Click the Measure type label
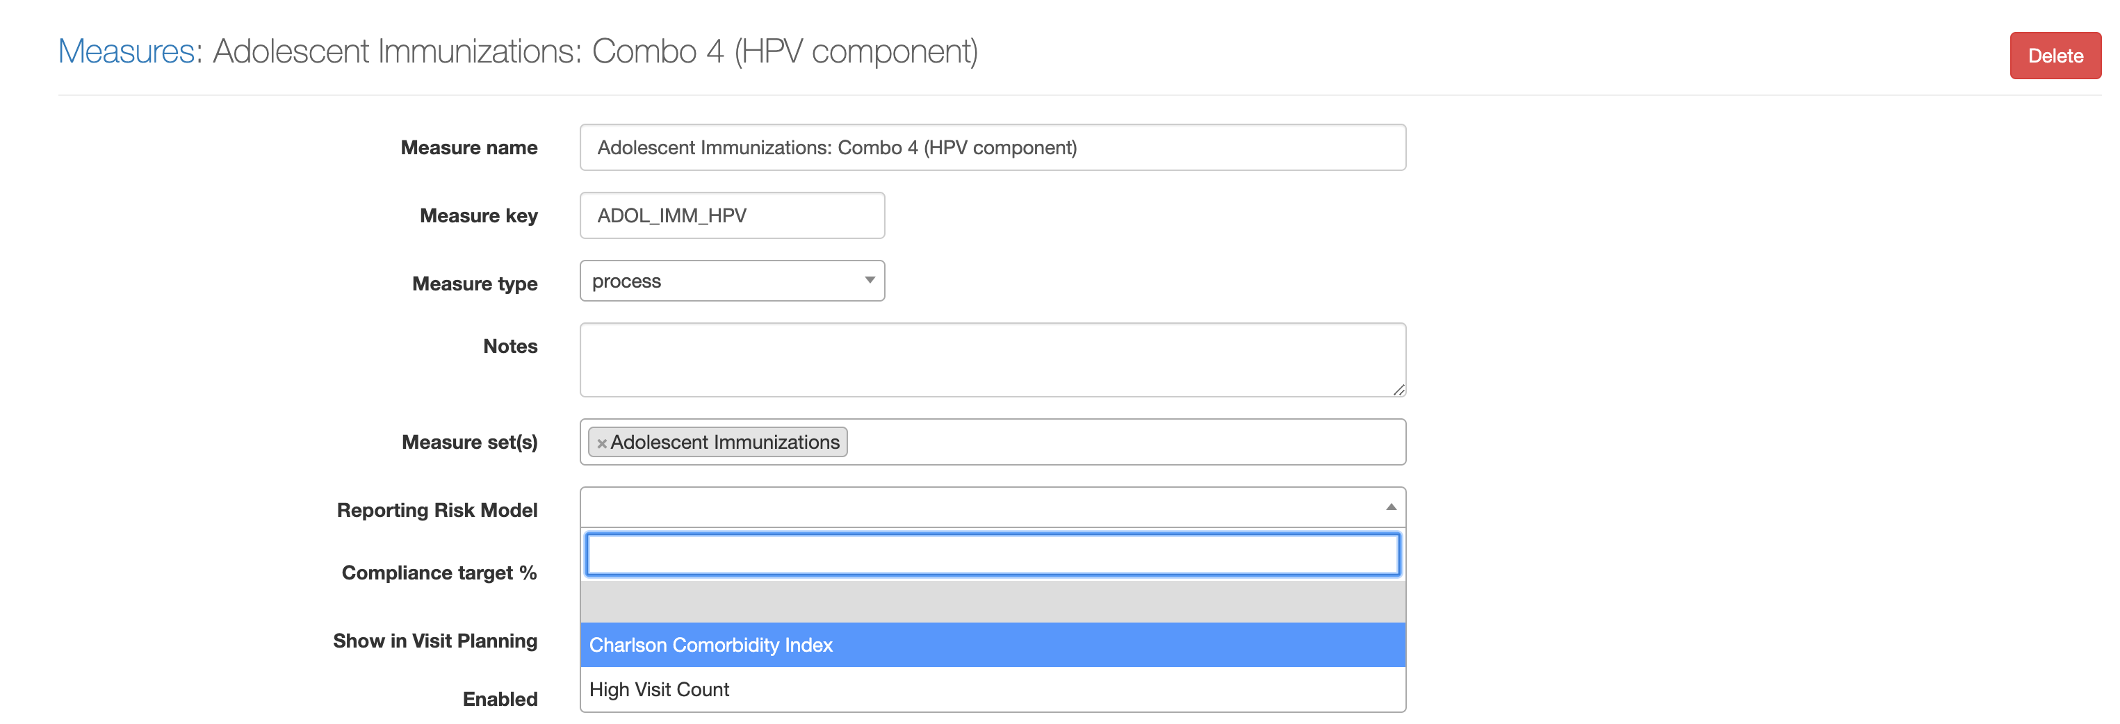This screenshot has height=724, width=2120. point(474,284)
